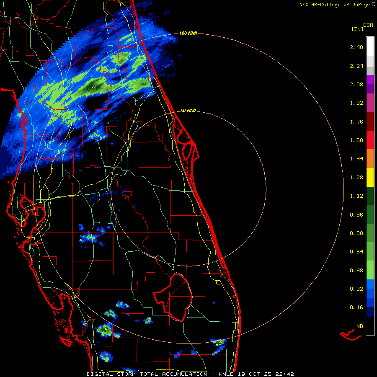Screen dimensions: 377x377
Task: Select the lime green swatch near 0.48
Action: [x=370, y=271]
